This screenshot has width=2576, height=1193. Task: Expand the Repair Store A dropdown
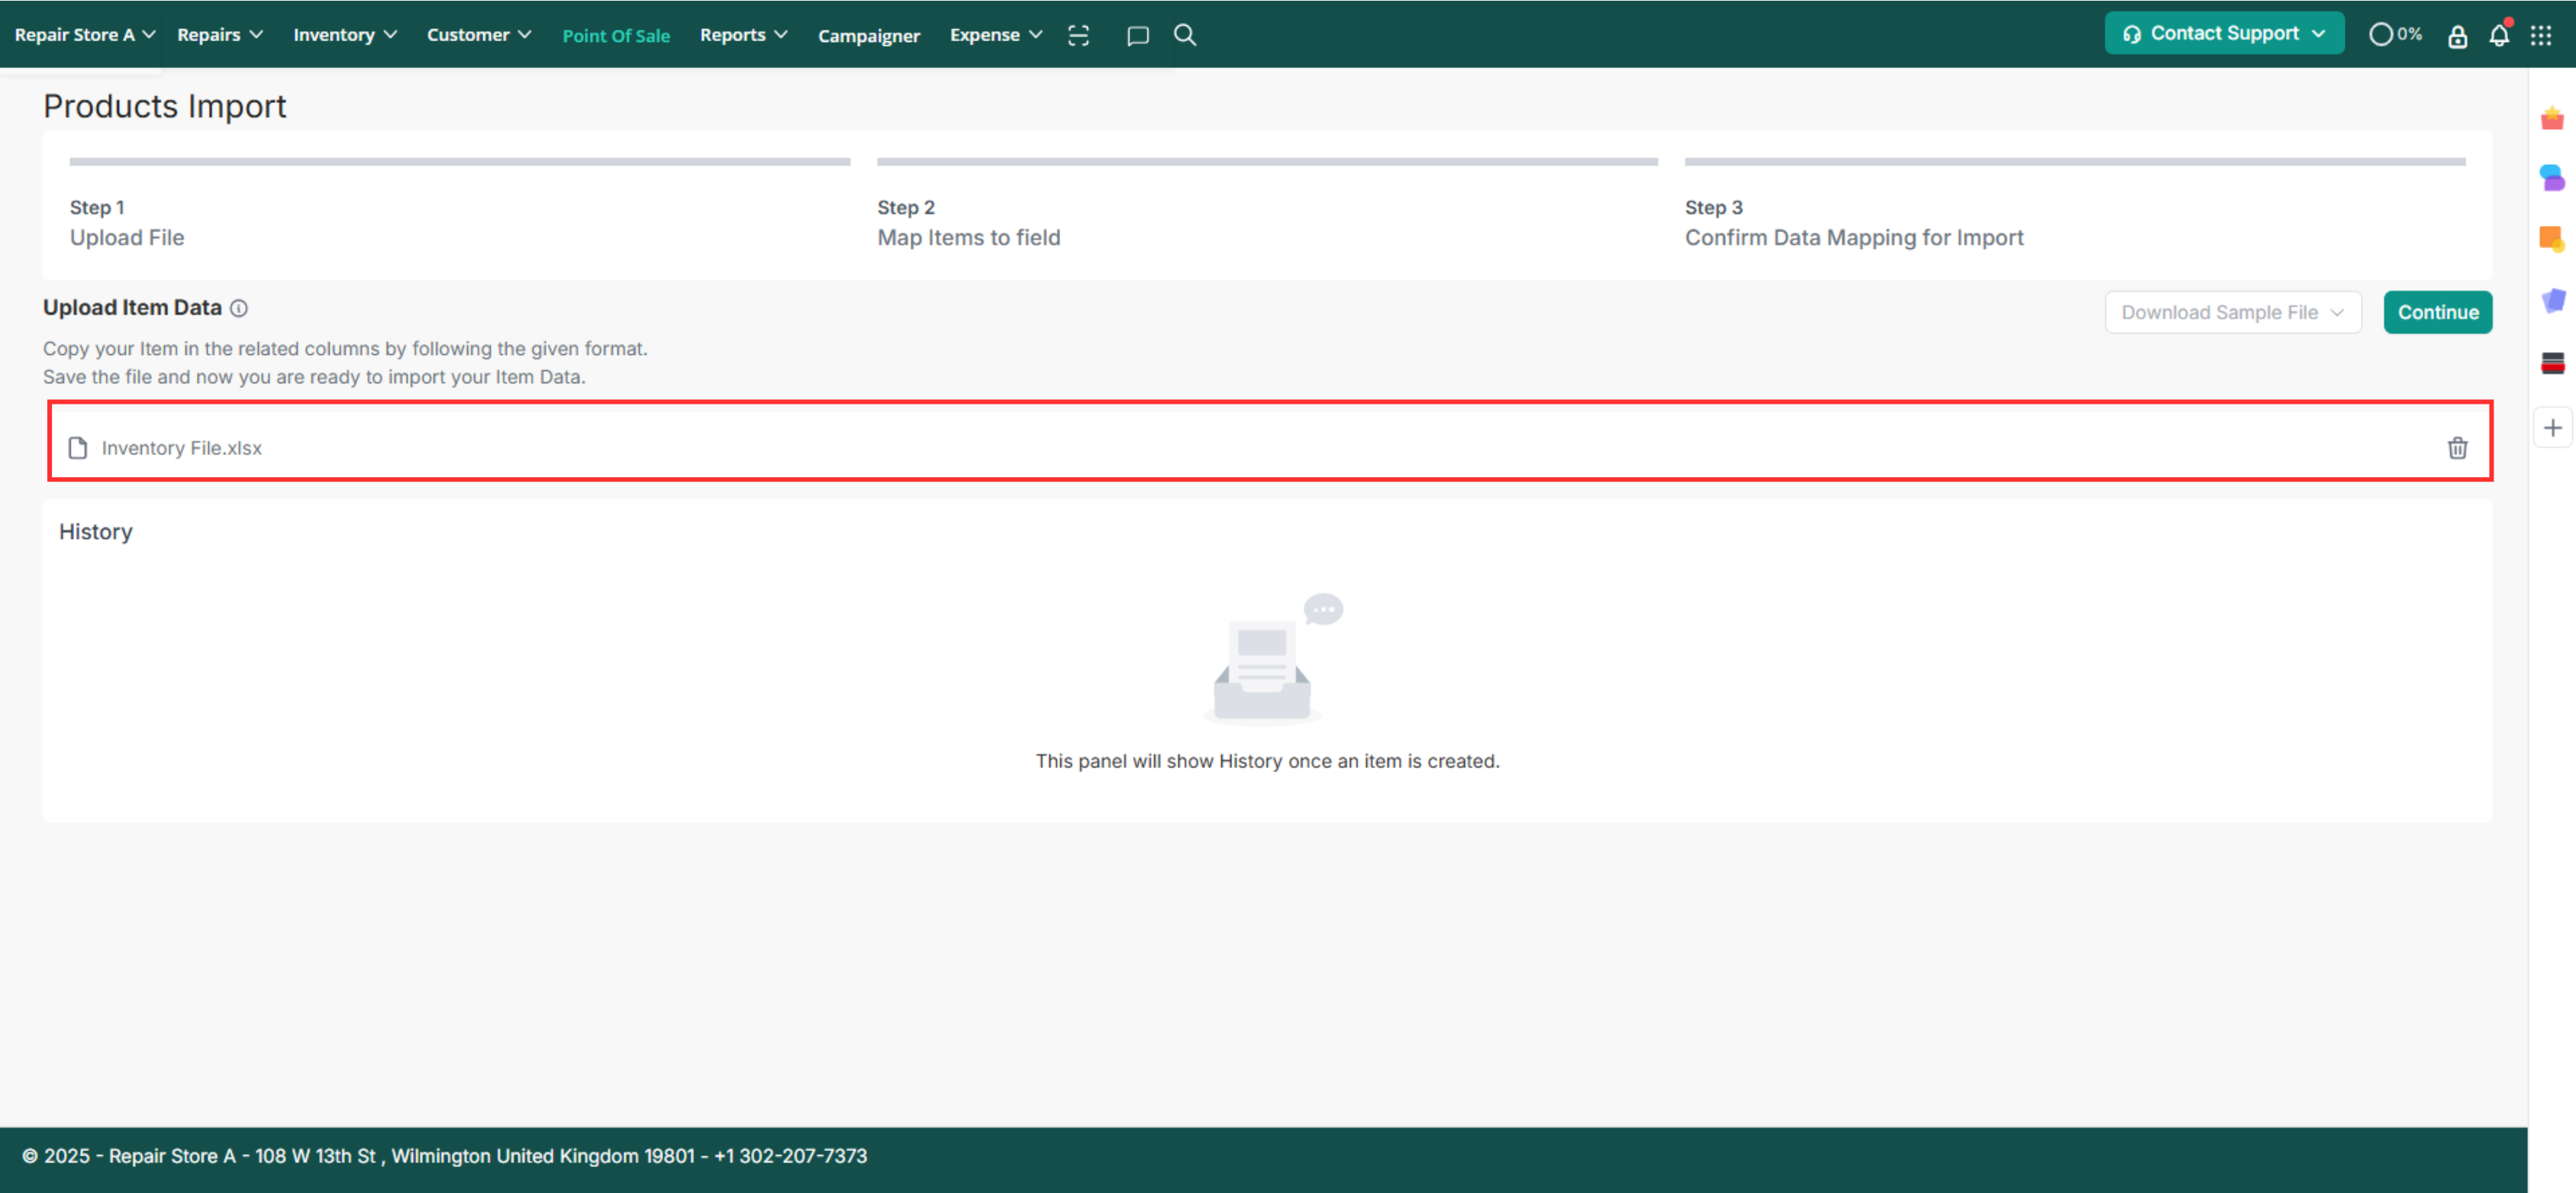(85, 35)
